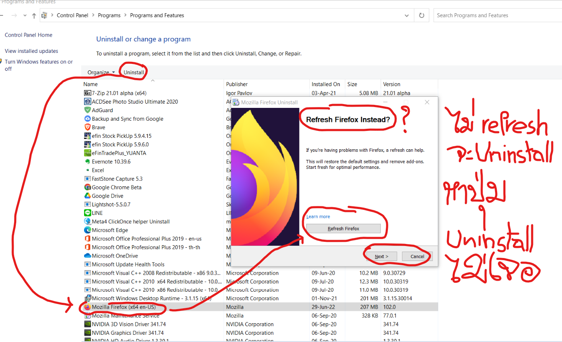The height and width of the screenshot is (342, 562).
Task: Cancel the Firefox Uninstall dialog
Action: [x=417, y=256]
